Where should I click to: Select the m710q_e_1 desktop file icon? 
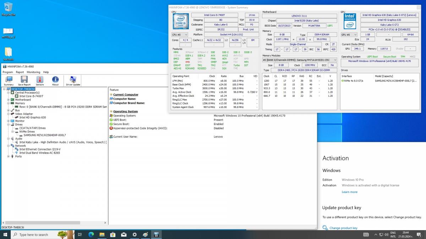8,33
